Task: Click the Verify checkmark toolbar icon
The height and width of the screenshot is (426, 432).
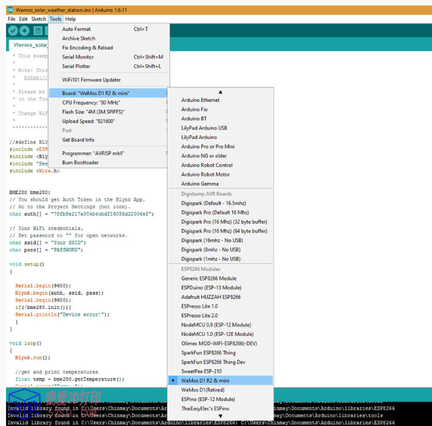Action: (x=13, y=31)
